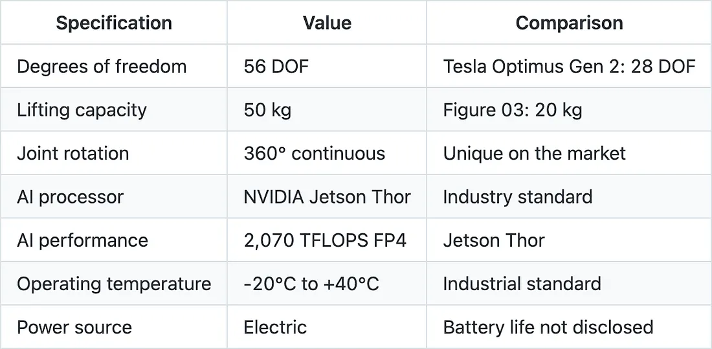Click the AI processor cell
The height and width of the screenshot is (349, 712).
[x=70, y=196]
